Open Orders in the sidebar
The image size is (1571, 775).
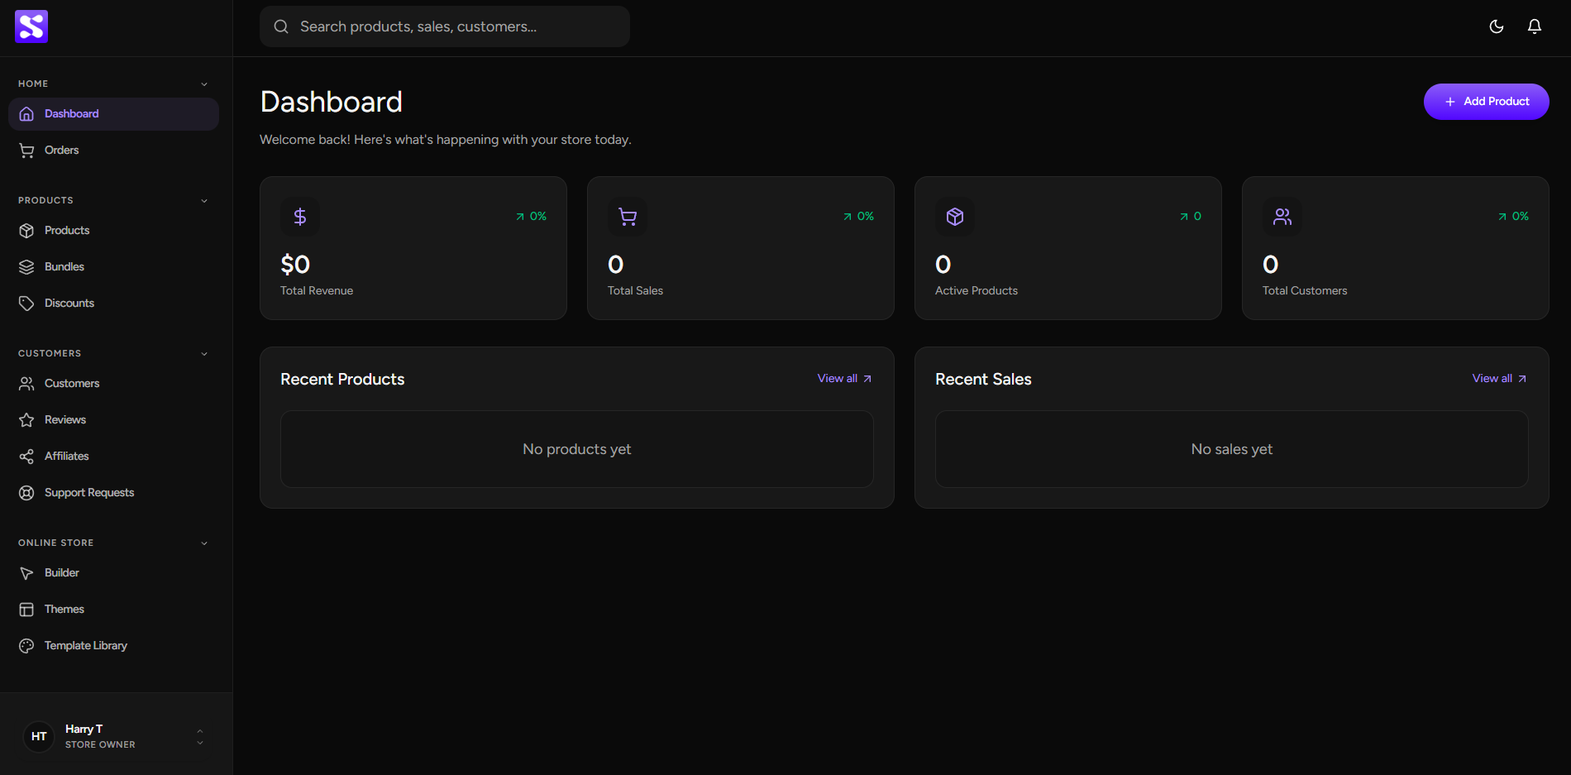[x=62, y=151]
